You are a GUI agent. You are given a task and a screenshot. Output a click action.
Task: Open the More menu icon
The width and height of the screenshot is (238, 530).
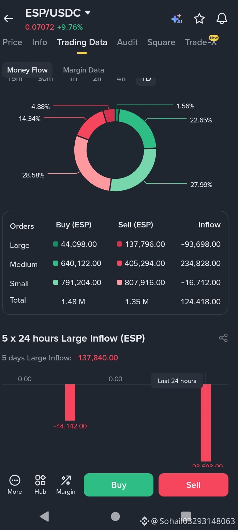coord(15,485)
